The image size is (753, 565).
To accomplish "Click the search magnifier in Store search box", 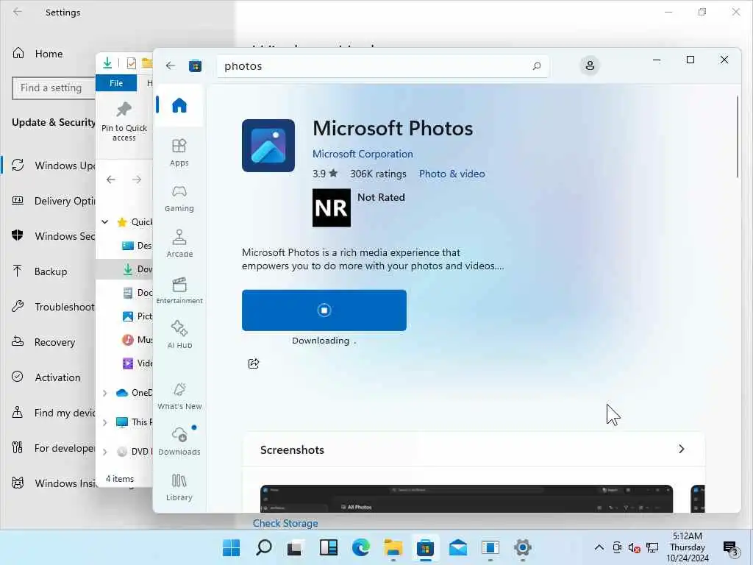I will coord(536,65).
